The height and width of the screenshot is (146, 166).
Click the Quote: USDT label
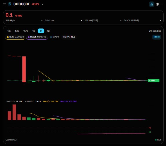click(x=11, y=140)
